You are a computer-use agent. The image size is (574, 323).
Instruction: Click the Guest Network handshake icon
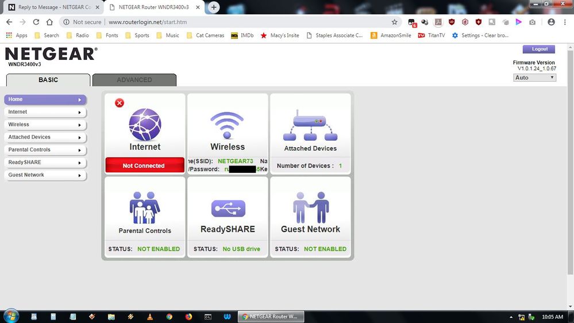[310, 207]
